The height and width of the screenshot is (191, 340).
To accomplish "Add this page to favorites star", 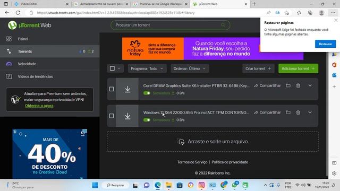I will click(287, 13).
